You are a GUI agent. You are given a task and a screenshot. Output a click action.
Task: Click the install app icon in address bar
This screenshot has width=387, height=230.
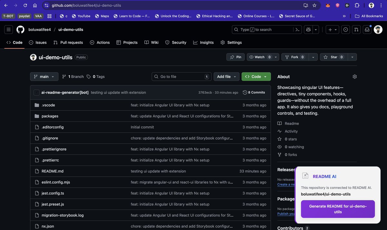point(306,5)
